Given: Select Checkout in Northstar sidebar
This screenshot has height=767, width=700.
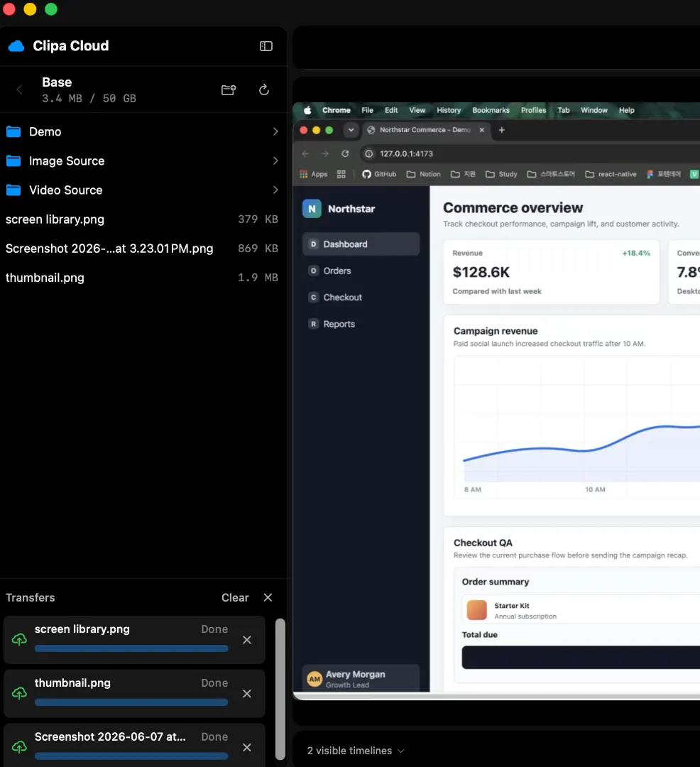Looking at the screenshot, I should tap(361, 298).
